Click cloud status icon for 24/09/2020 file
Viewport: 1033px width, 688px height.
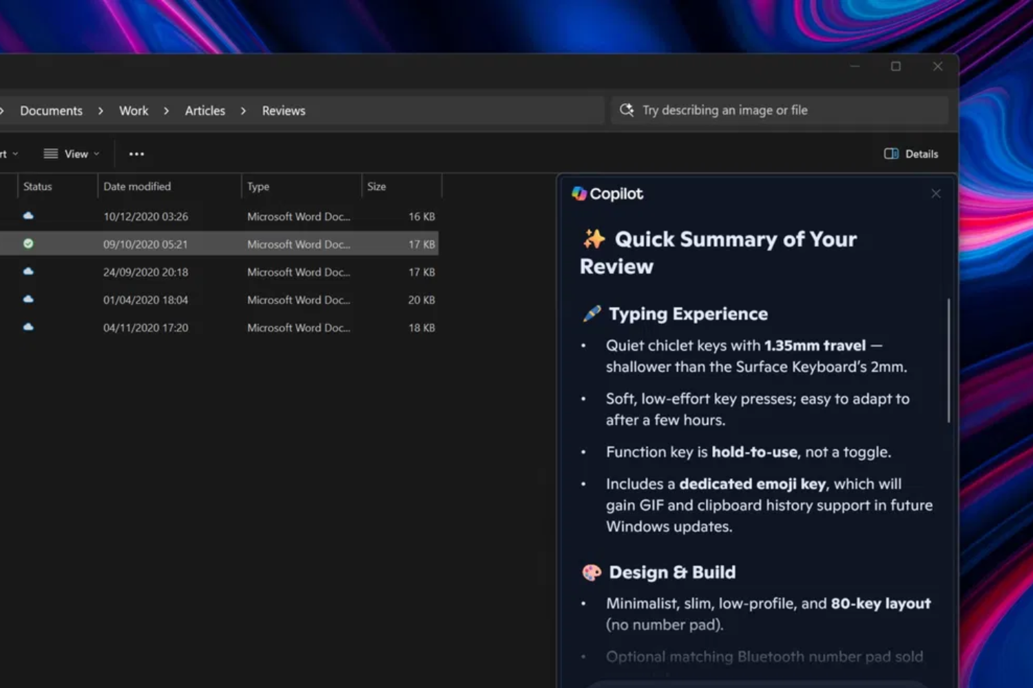coord(28,272)
